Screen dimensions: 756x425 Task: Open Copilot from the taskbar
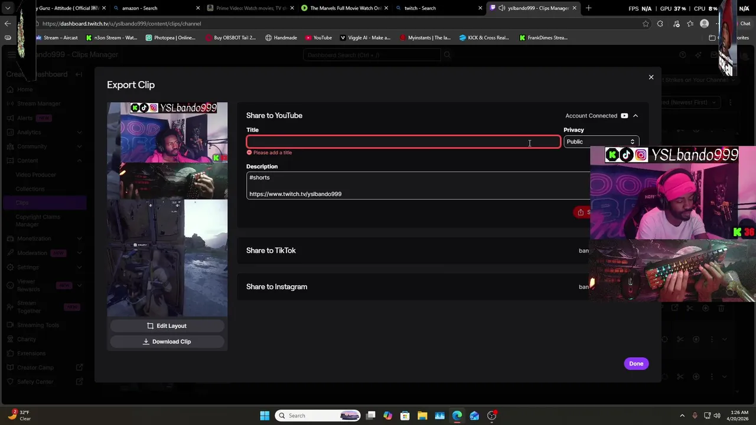pyautogui.click(x=387, y=416)
